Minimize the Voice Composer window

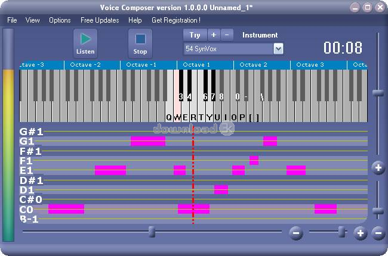(355, 8)
